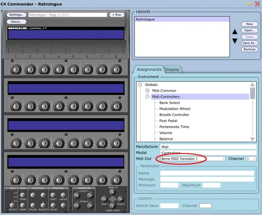Move selected layout up with the up arrow
Viewport: 262px width, 215px height.
pyautogui.click(x=235, y=32)
